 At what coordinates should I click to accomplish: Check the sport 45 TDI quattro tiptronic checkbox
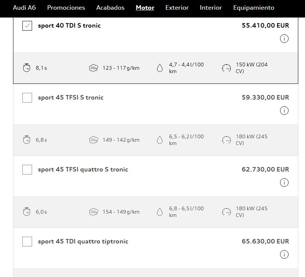(x=27, y=242)
